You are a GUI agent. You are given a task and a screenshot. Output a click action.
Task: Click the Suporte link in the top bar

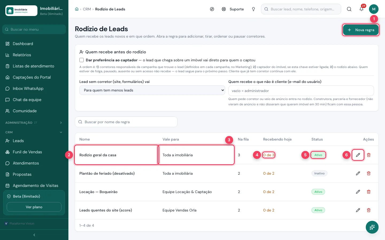click(237, 9)
